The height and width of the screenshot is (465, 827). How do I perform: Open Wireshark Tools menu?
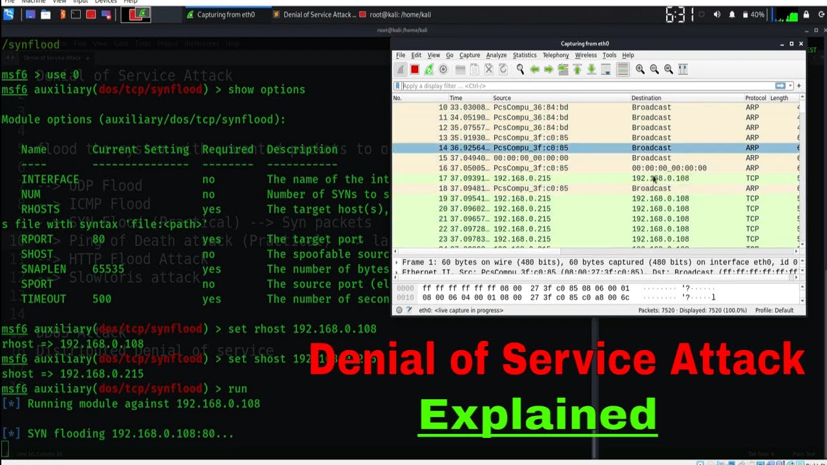pyautogui.click(x=609, y=56)
